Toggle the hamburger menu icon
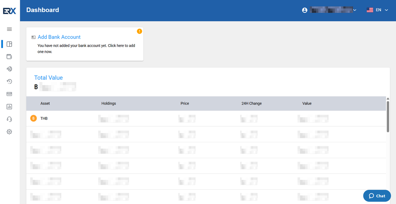The height and width of the screenshot is (204, 396). pos(9,29)
